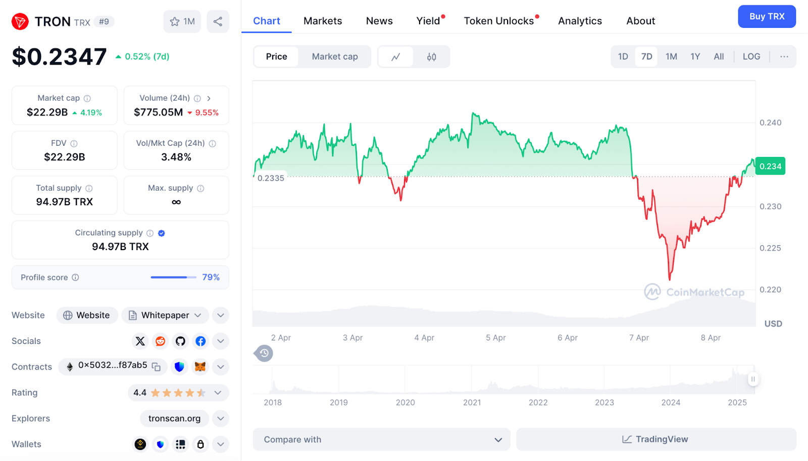Open FDV info icon
Screen dimensions: 808x461
(x=74, y=144)
